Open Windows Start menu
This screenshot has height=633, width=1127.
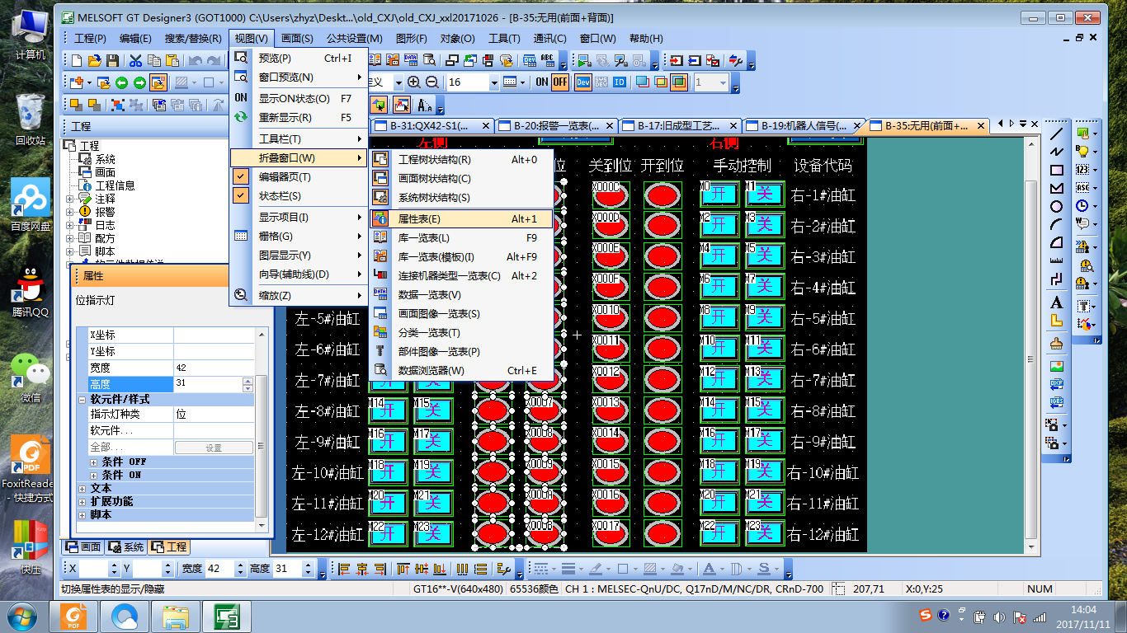point(21,616)
